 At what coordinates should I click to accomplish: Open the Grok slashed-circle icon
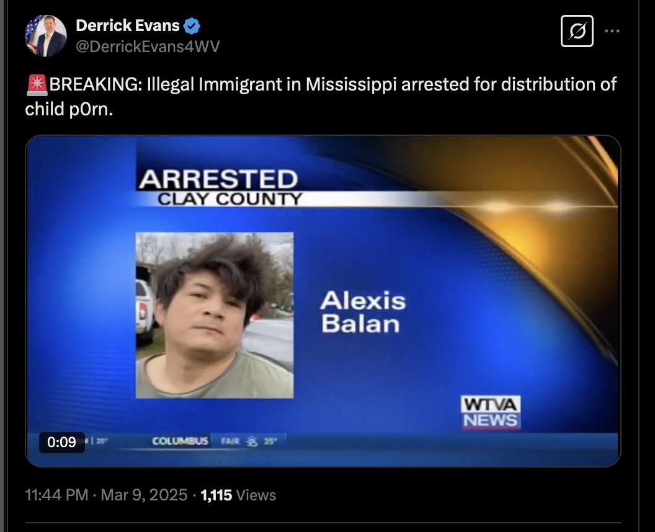tap(577, 31)
